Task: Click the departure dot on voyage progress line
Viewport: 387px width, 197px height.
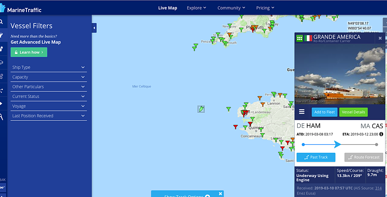Action: point(303,145)
